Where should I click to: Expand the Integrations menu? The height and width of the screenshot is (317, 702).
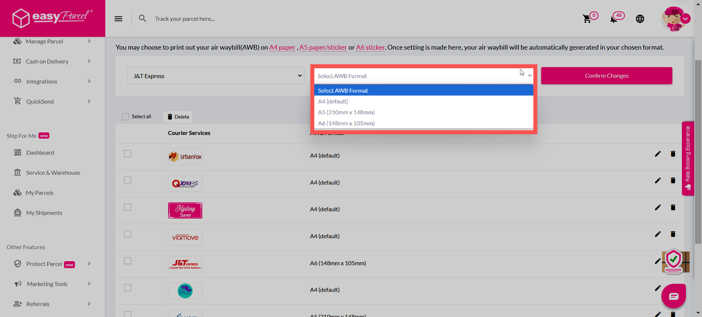(x=52, y=81)
